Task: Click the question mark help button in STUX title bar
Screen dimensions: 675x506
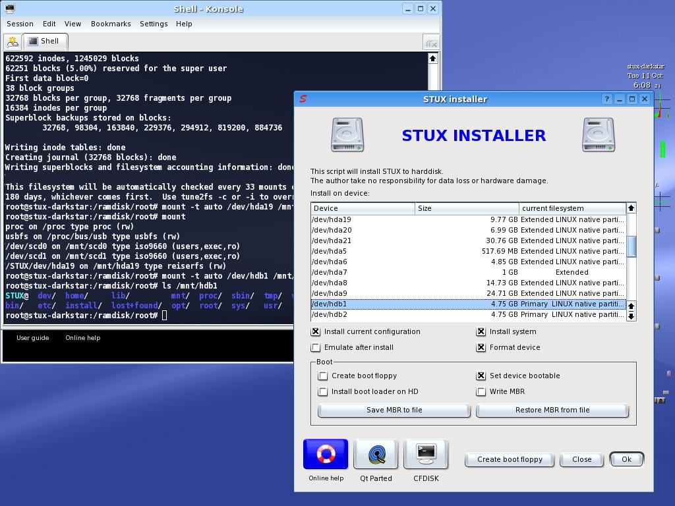Action: 606,99
